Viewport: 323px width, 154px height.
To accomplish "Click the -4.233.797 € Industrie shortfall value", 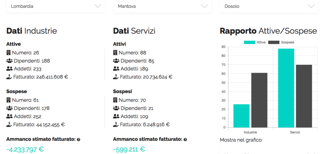I will [x=25, y=149].
